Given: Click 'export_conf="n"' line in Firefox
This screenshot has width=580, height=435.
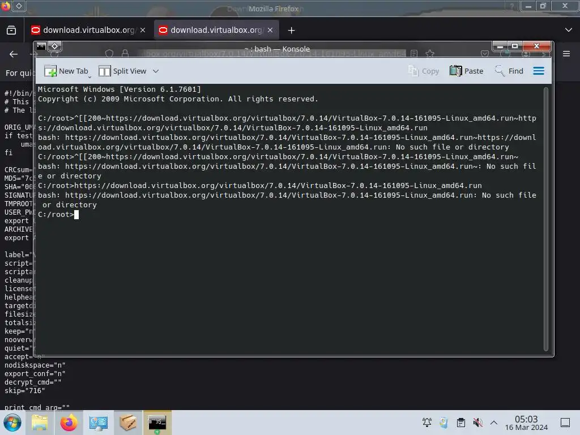Looking at the screenshot, I should [35, 374].
